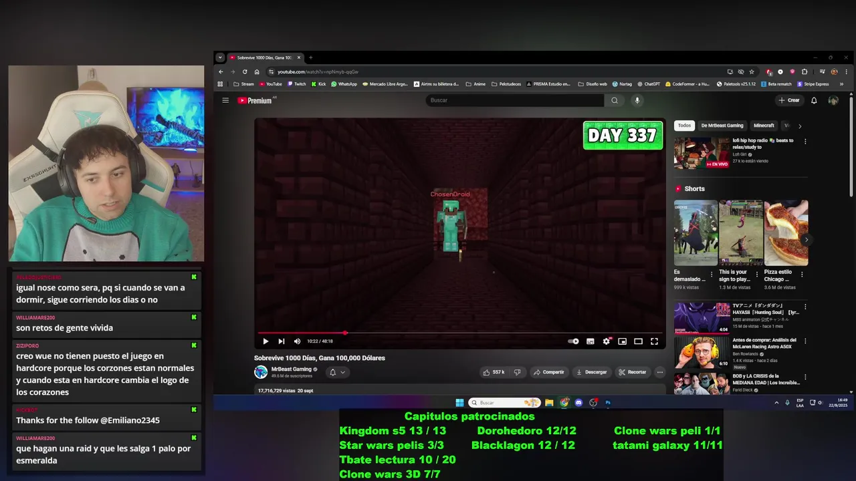
Task: Open the Pizza estilo Chicago short
Action: 786,233
